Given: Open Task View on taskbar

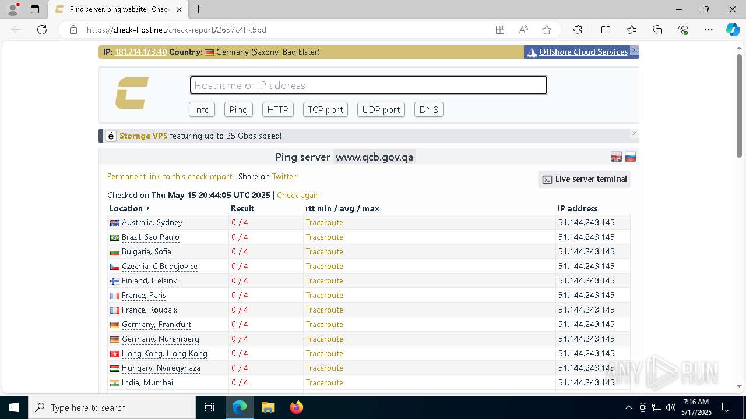Looking at the screenshot, I should click(x=210, y=407).
